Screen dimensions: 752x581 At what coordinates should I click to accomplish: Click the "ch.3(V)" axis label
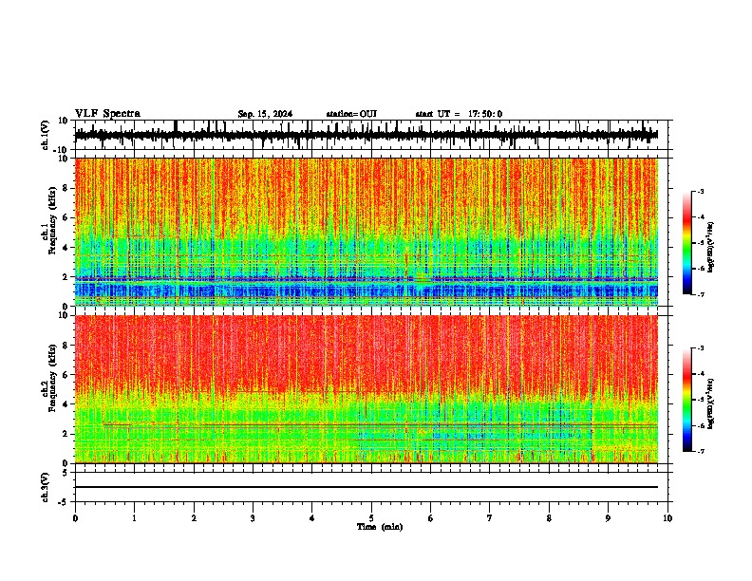coord(47,488)
